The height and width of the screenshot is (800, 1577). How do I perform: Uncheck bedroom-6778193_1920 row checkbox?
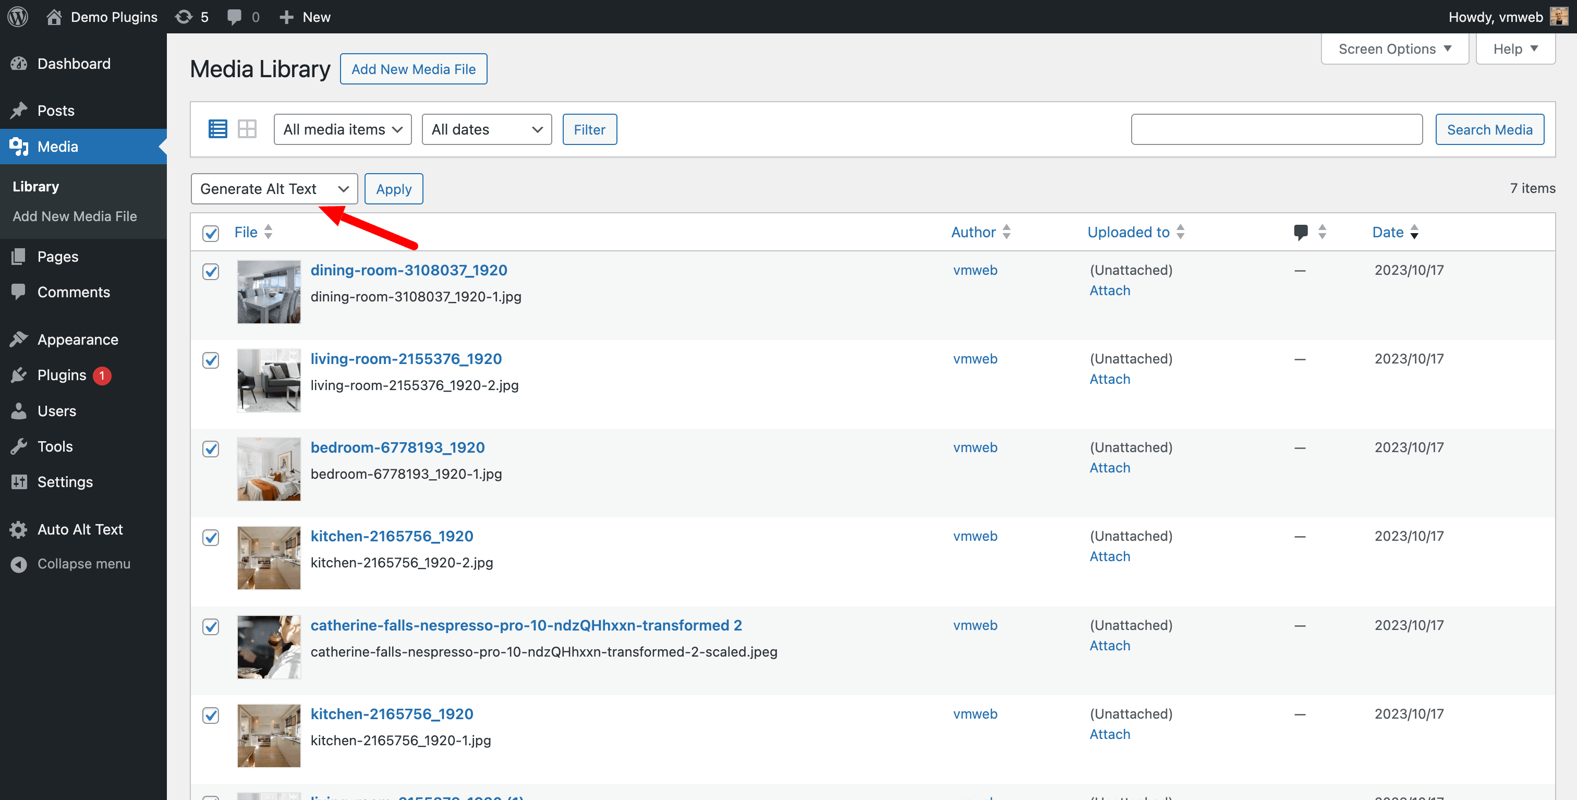(x=211, y=449)
